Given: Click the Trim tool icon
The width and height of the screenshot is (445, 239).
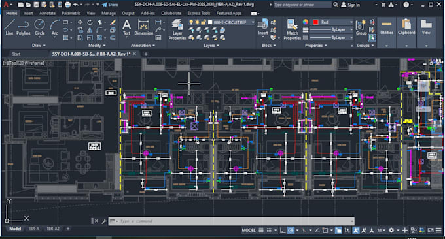Looking at the screenshot, I should [99, 22].
